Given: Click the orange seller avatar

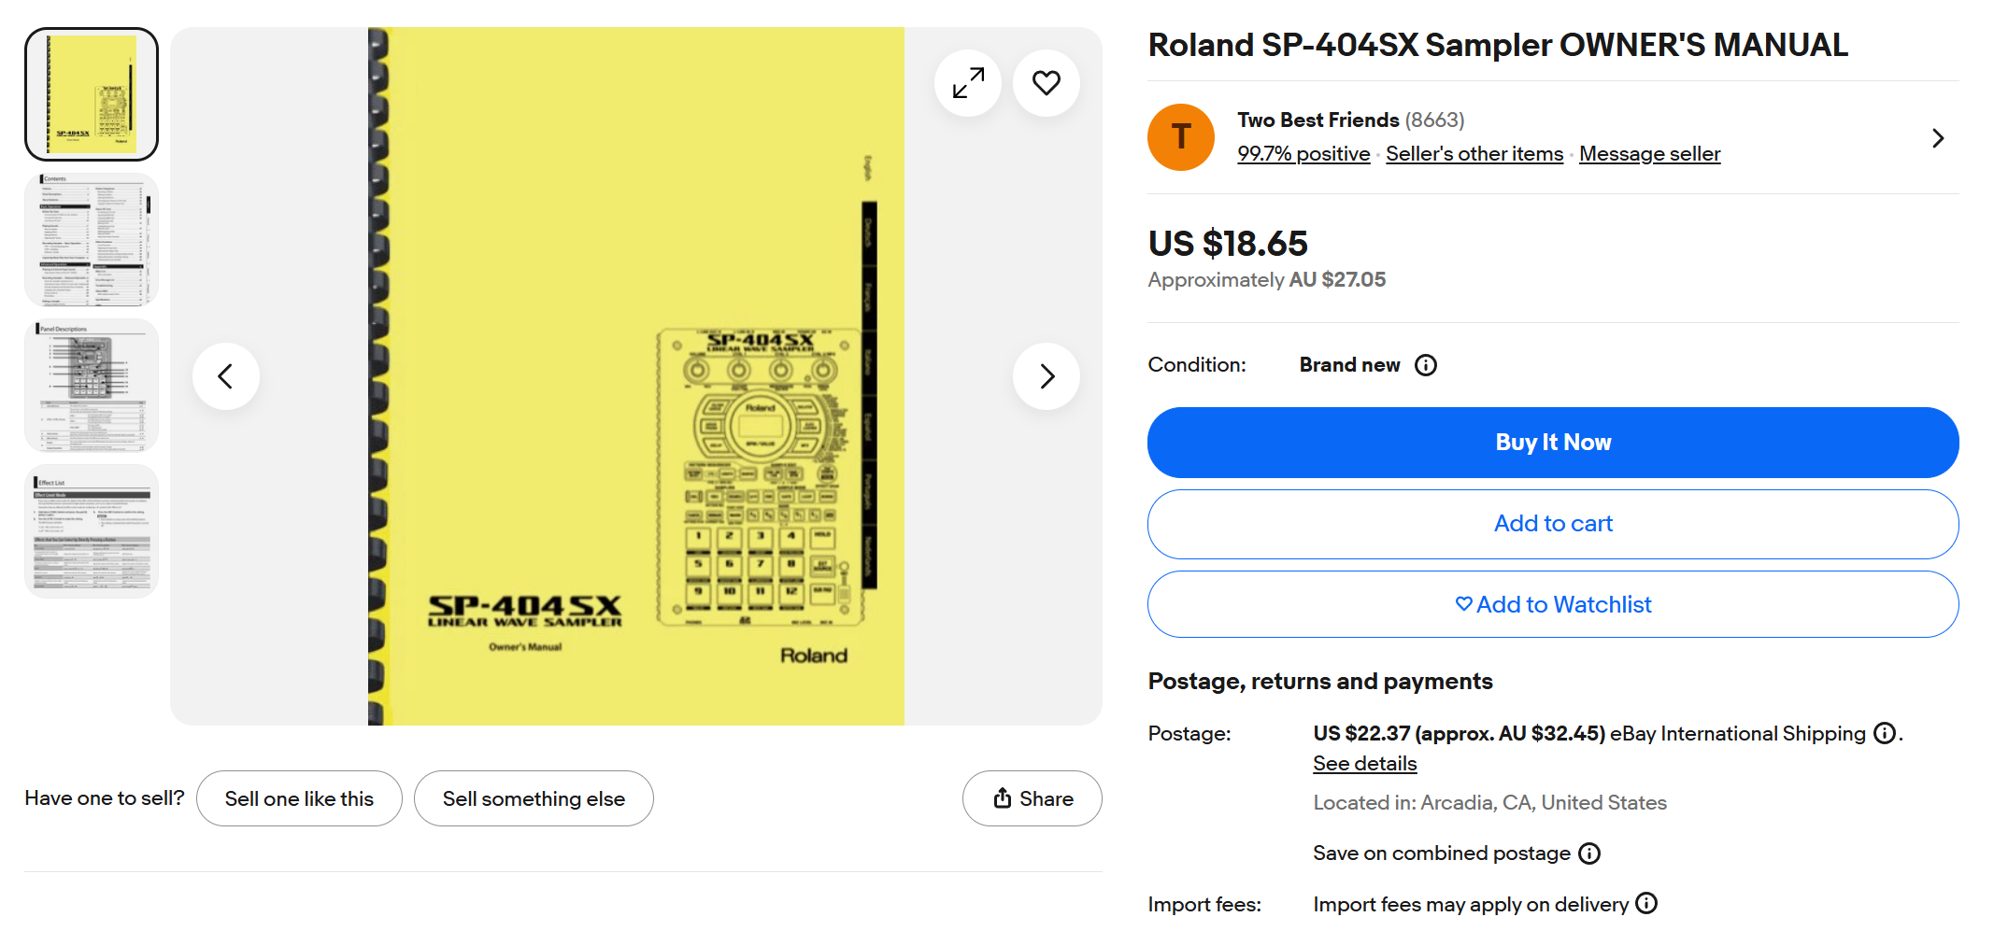Looking at the screenshot, I should pyautogui.click(x=1181, y=137).
